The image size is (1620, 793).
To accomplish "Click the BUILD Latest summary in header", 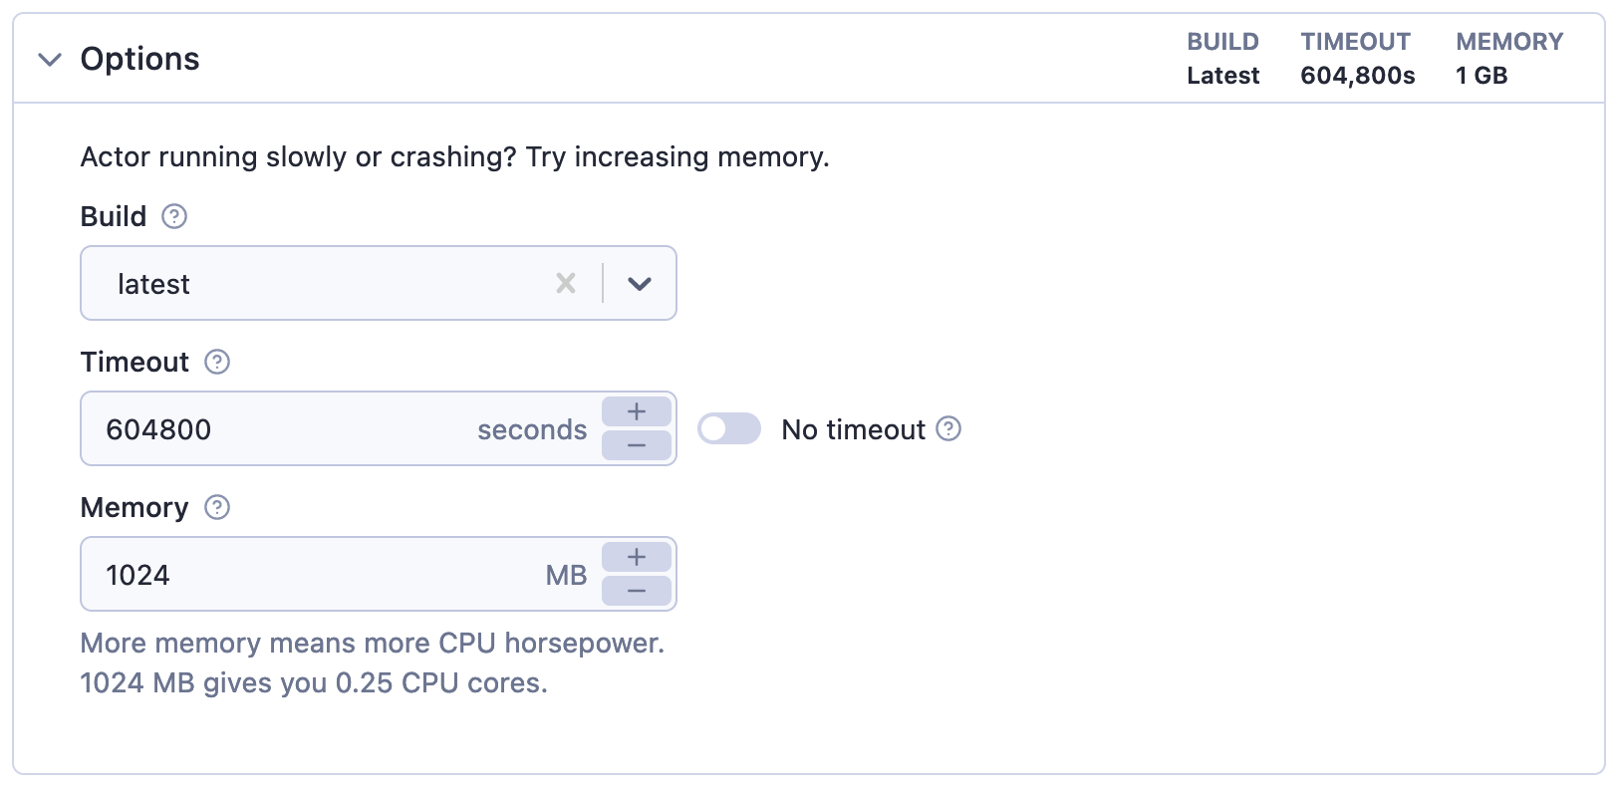I will click(x=1222, y=59).
